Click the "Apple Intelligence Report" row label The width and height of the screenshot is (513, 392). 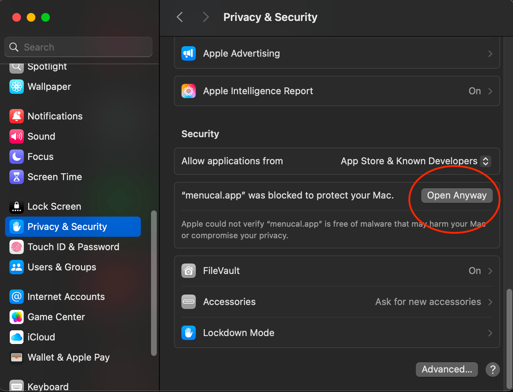[258, 91]
